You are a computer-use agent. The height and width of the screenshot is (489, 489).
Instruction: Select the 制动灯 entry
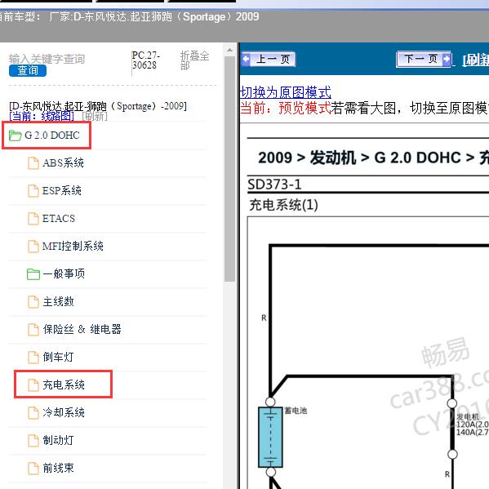point(58,440)
